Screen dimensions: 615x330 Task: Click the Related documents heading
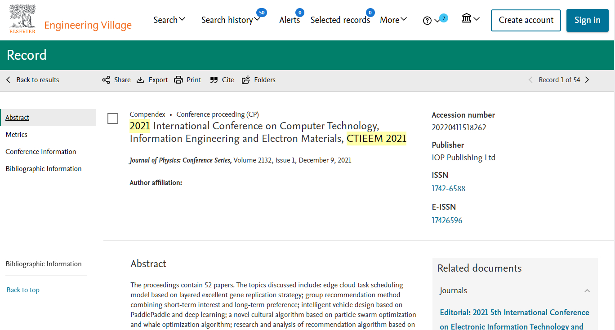[x=480, y=268]
